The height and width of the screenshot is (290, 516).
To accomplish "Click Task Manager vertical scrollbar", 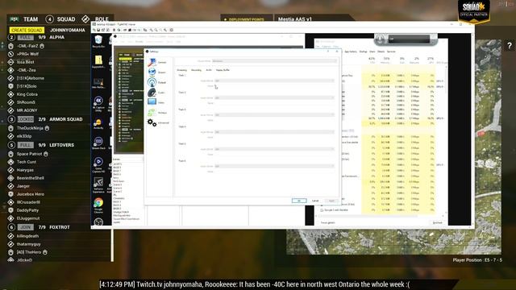I will tap(446, 139).
